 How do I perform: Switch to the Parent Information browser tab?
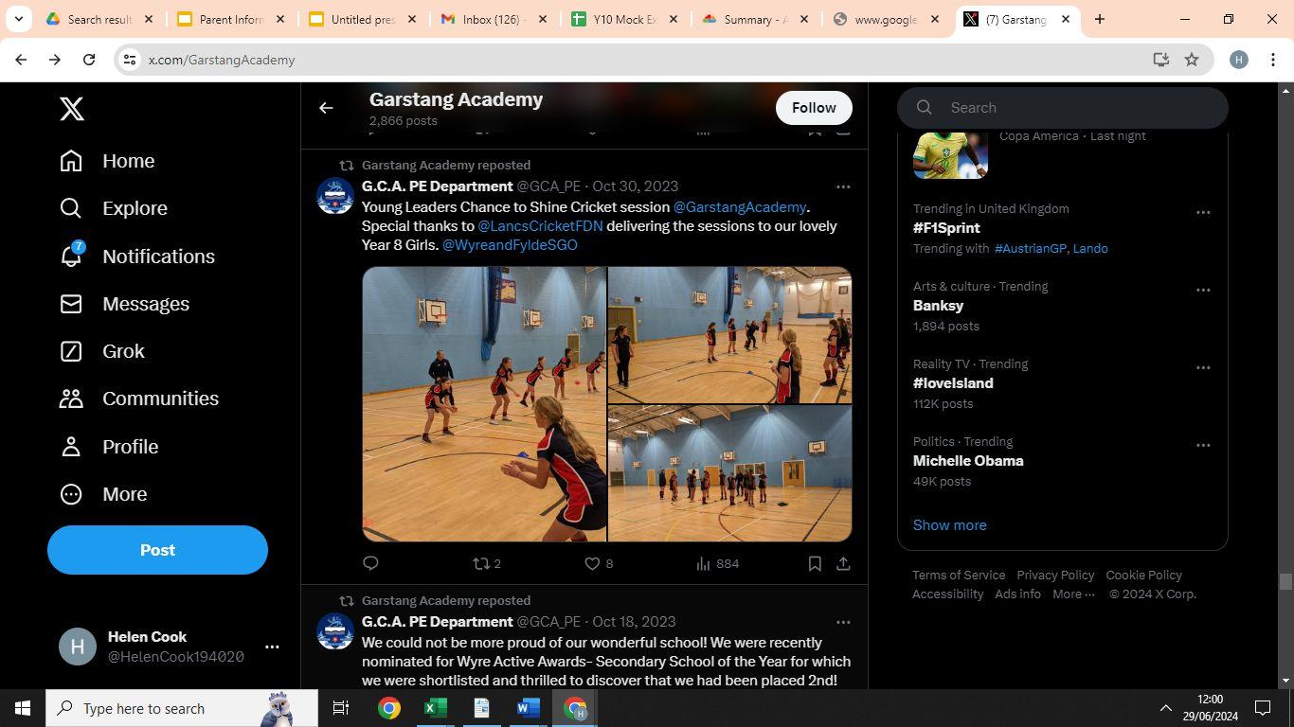point(230,19)
